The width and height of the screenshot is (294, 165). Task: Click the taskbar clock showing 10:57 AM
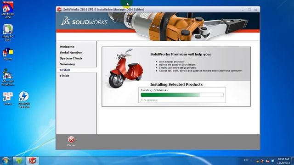tap(283, 161)
